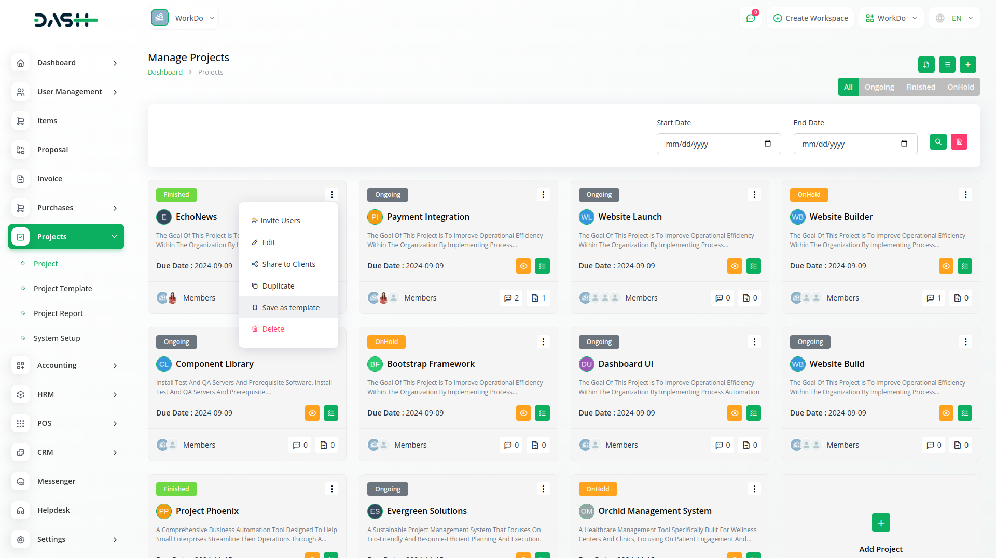Open three-dot menu on Dashboard UI card
996x558 pixels.
click(754, 342)
